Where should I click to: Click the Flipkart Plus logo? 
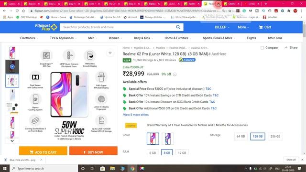(x=46, y=27)
